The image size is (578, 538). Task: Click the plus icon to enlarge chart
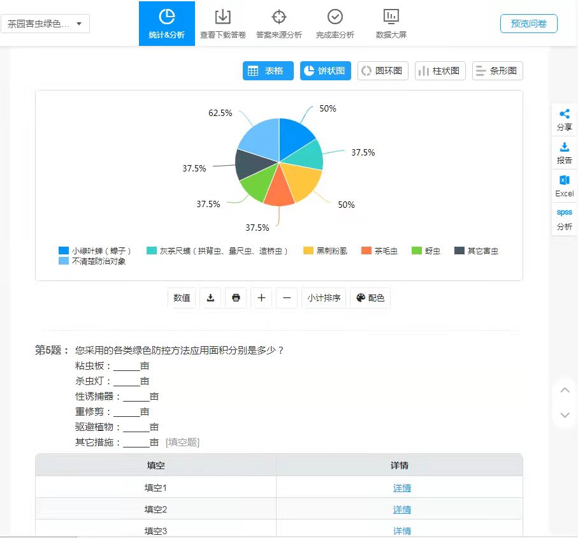tap(261, 298)
